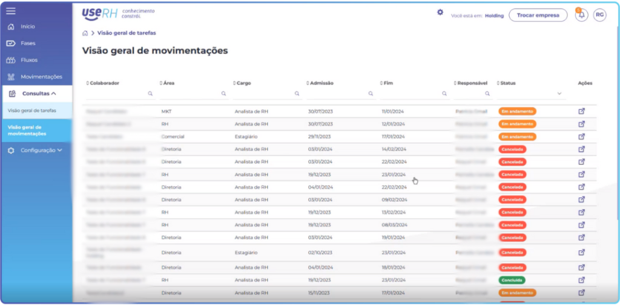620x307 pixels.
Task: Open the row ending 19/01/2024 via action icon
Action: (x=581, y=238)
